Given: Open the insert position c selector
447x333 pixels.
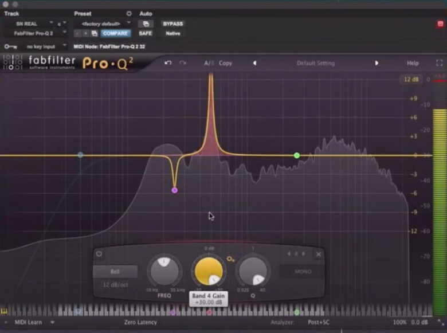Looking at the screenshot, I should (x=62, y=23).
